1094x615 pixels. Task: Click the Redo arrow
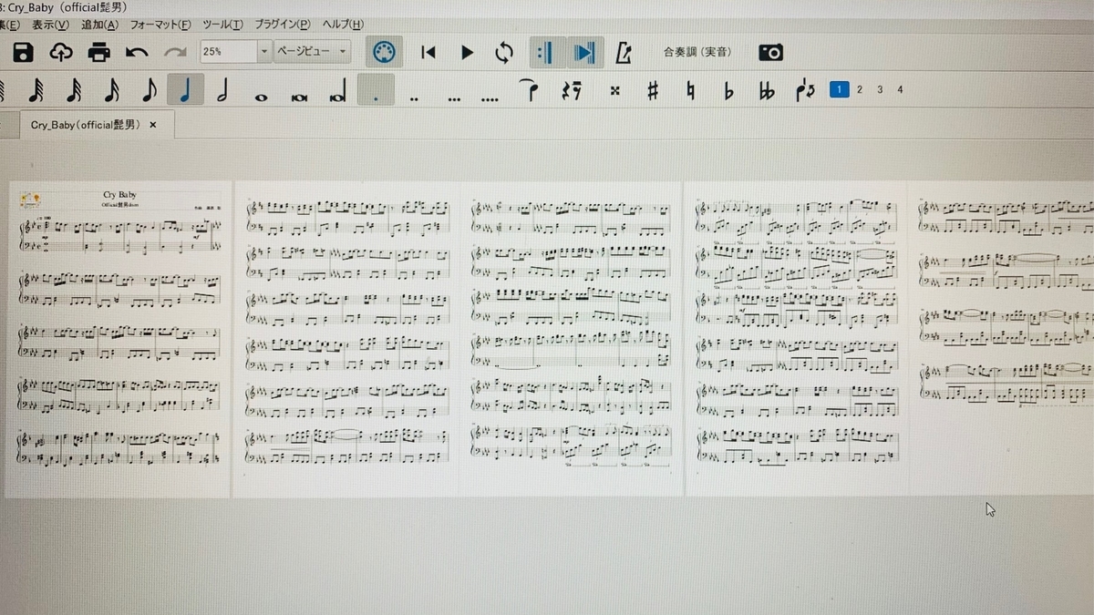point(175,52)
